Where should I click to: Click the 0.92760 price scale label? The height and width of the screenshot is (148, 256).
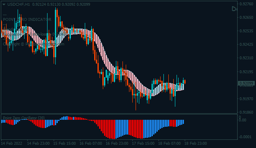point(246,4)
